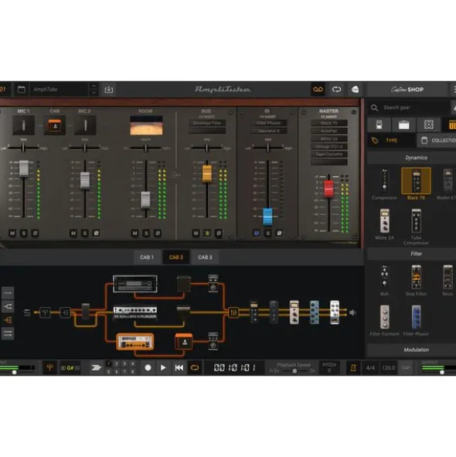Open DI Saturator X insert slot
The image size is (456, 457).
(268, 131)
